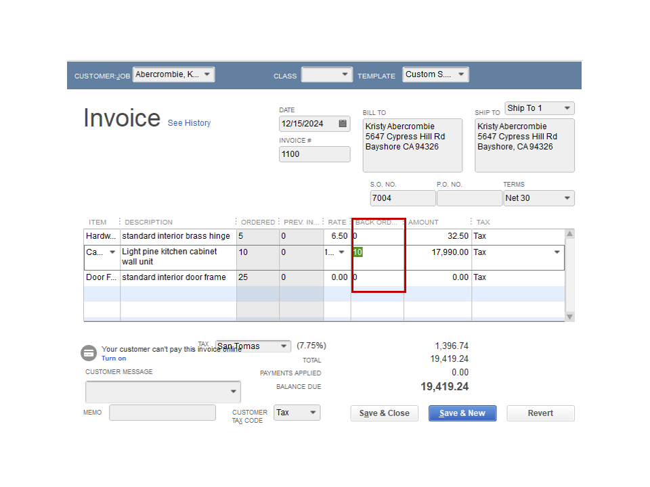Expand the item dropdown in the cabinet row
Image resolution: width=650 pixels, height=487 pixels.
click(112, 252)
